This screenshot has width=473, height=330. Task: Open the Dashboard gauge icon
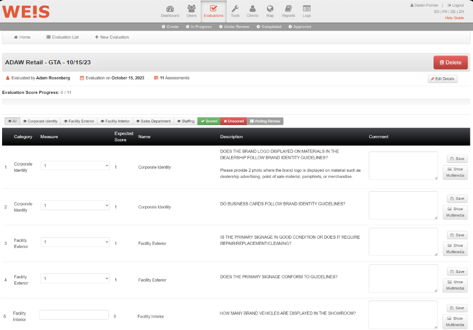click(x=170, y=9)
